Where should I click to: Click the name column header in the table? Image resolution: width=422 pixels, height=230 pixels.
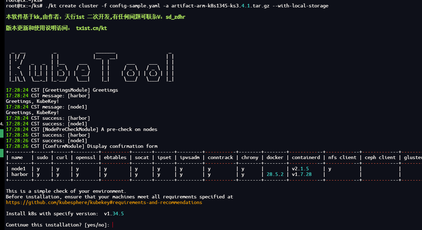coord(17,157)
